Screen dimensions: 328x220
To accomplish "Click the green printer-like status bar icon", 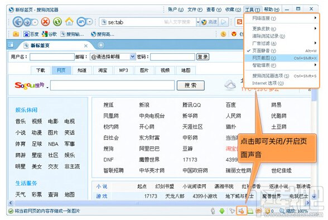I will tap(250, 211).
